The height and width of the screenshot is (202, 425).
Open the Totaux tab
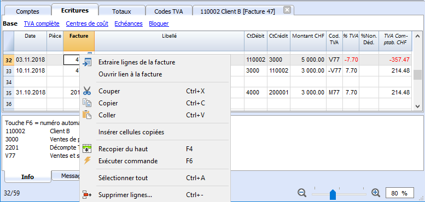pos(121,11)
